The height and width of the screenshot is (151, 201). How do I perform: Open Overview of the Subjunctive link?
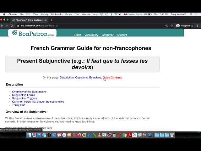pos(29,92)
